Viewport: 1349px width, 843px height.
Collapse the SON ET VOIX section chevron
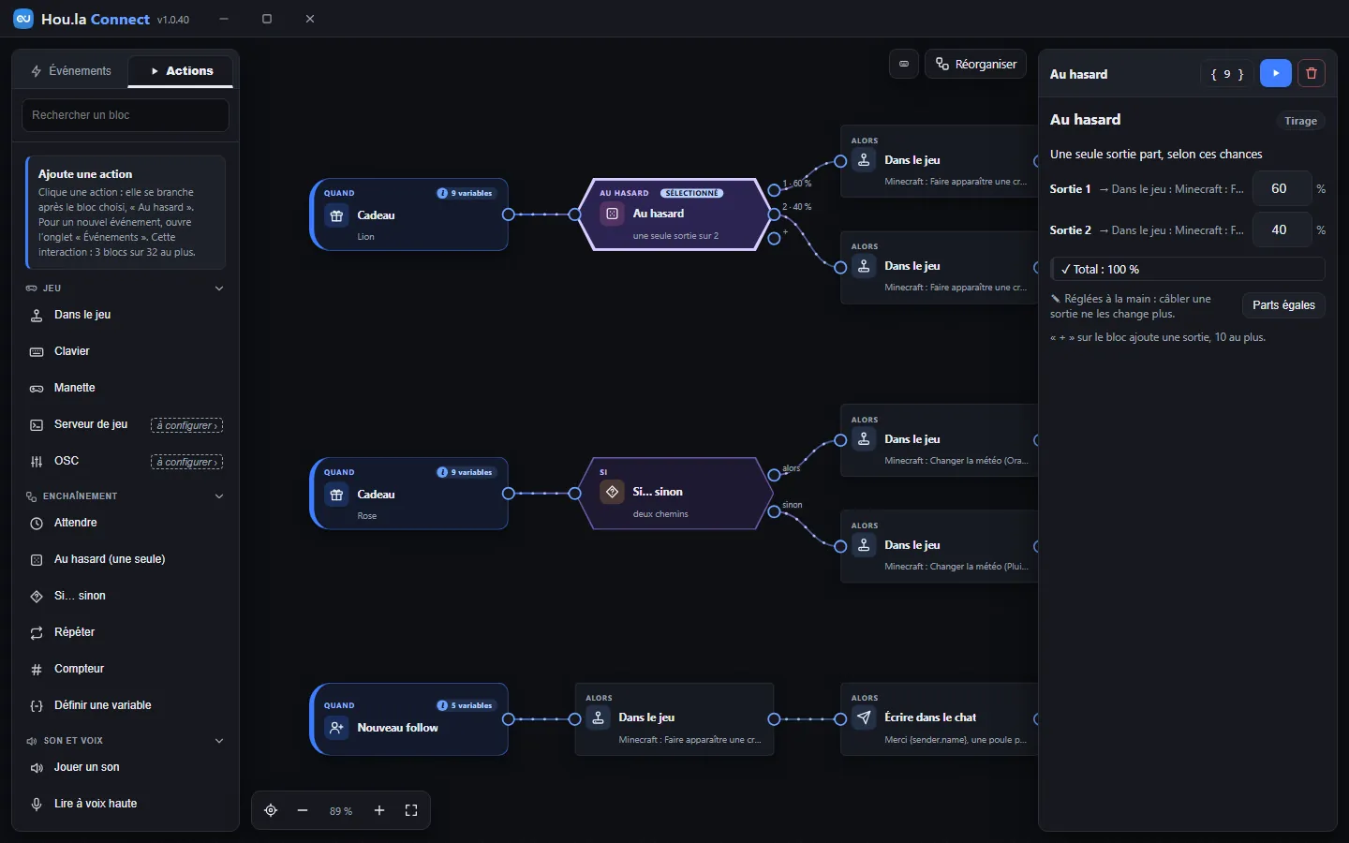tap(219, 741)
